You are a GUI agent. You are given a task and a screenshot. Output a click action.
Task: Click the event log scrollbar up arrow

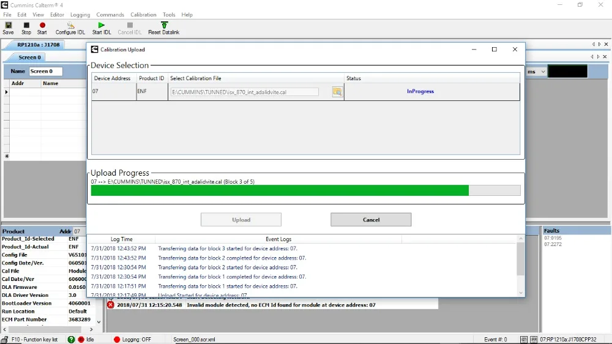(x=521, y=239)
